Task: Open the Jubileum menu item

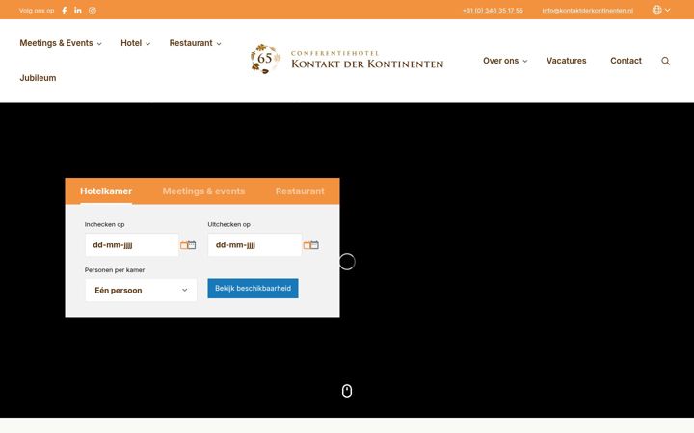Action: pyautogui.click(x=38, y=78)
